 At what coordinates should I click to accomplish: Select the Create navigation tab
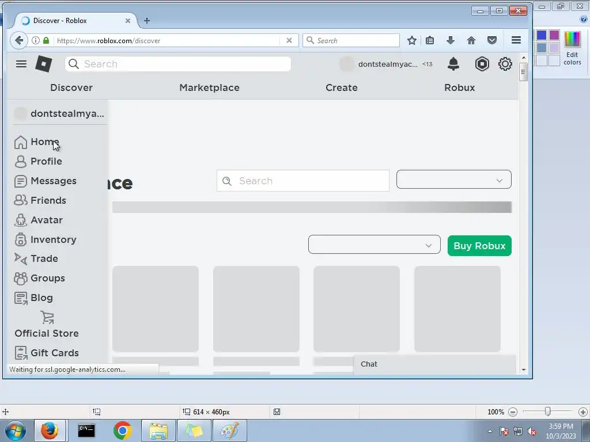342,87
